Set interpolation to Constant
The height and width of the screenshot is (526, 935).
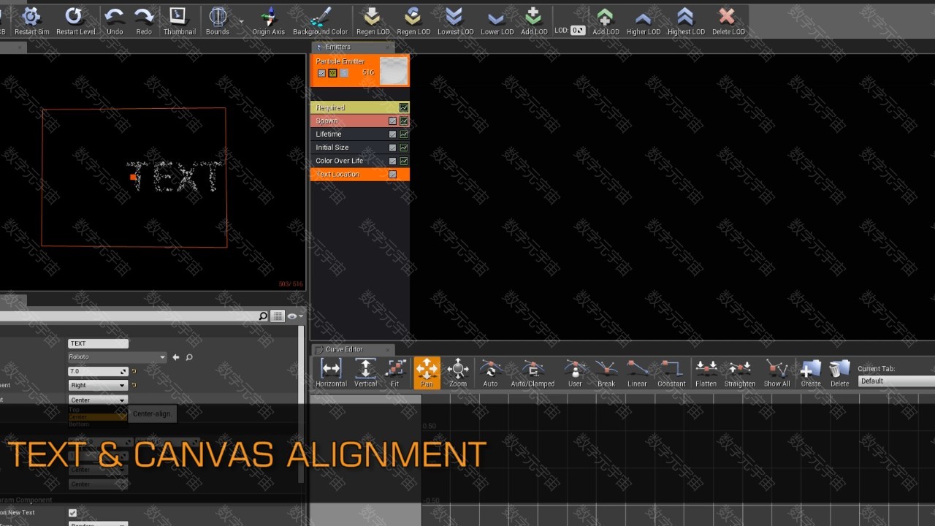pyautogui.click(x=671, y=373)
